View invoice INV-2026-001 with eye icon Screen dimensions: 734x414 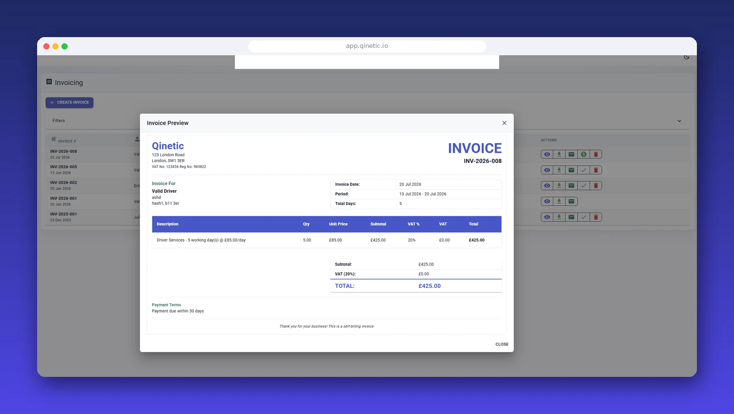tap(547, 201)
